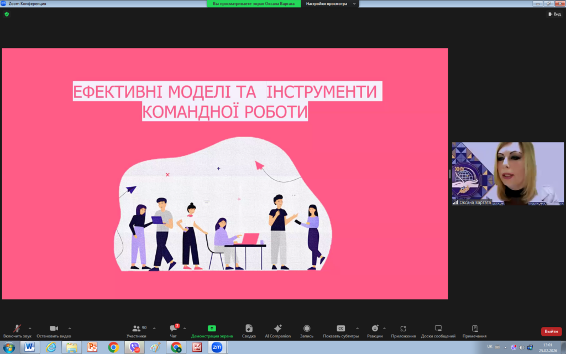Open Доски сообщений whiteboards
The image size is (566, 354).
[x=438, y=329]
